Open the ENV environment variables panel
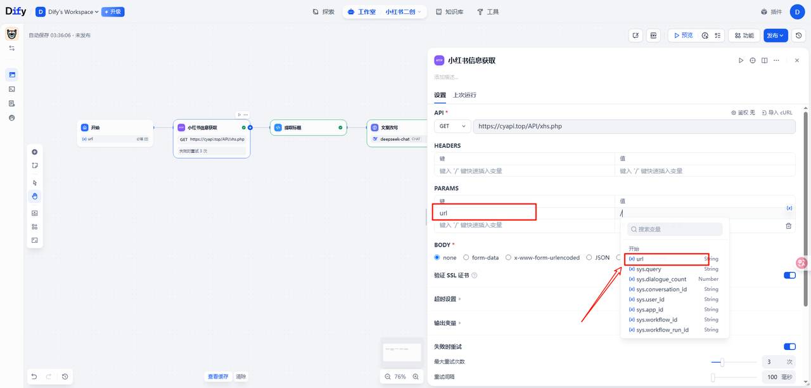 tap(653, 36)
